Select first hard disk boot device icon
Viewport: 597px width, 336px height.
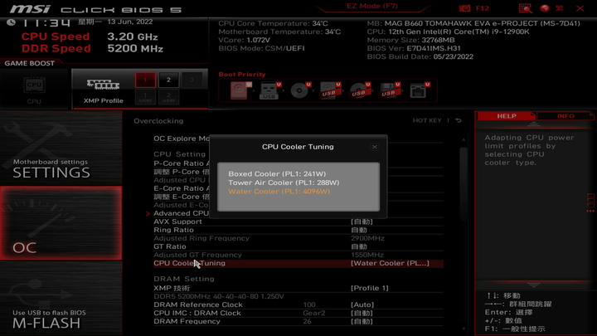coord(240,90)
